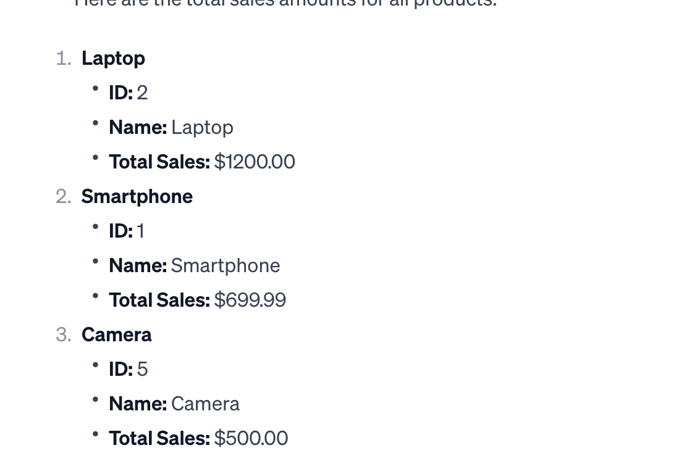Click the non-bold Smartphone name value
This screenshot has width=692, height=461.
226,265
